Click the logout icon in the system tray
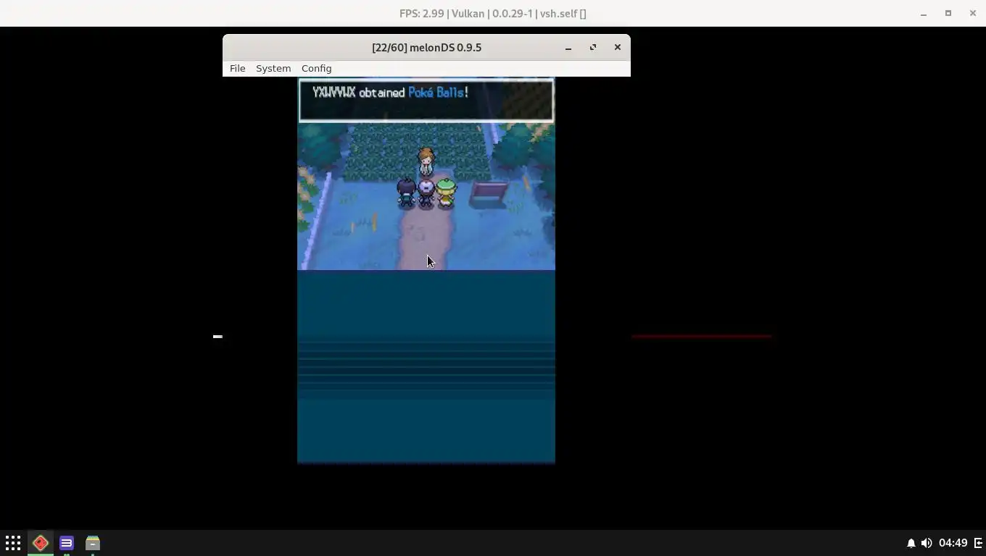Viewport: 986px width, 556px height. [978, 543]
